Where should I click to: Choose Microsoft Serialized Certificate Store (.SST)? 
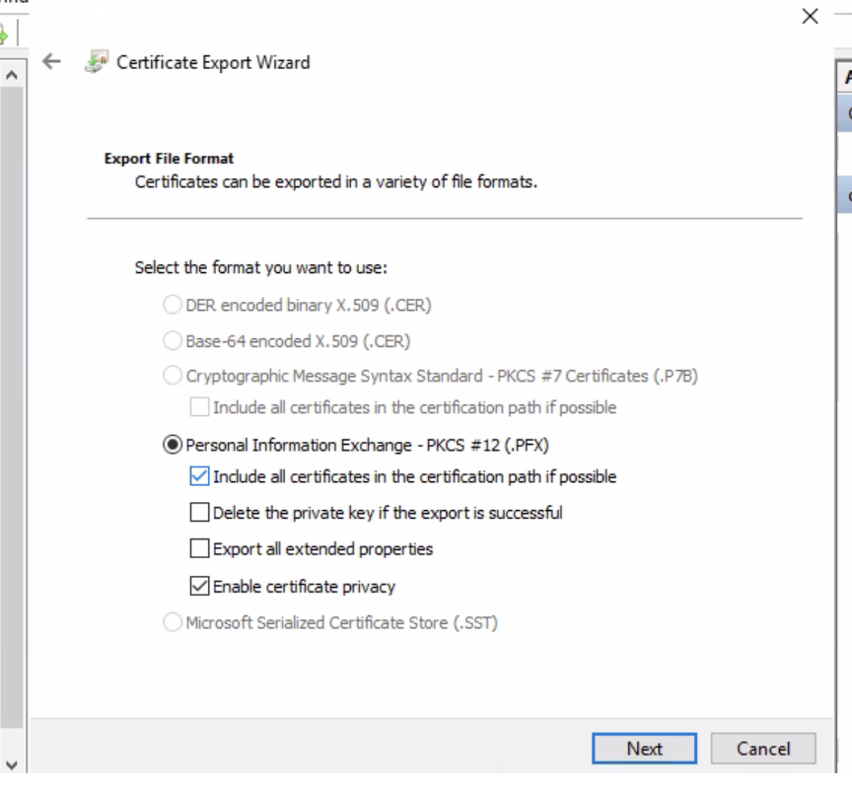point(173,622)
